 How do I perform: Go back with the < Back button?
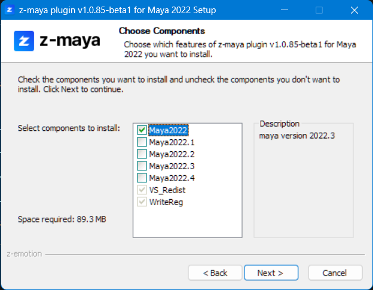tap(215, 273)
